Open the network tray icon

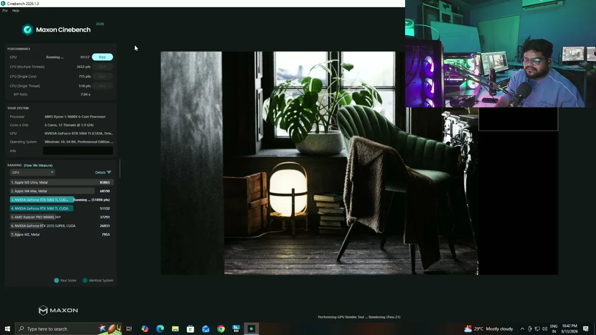pos(537,329)
